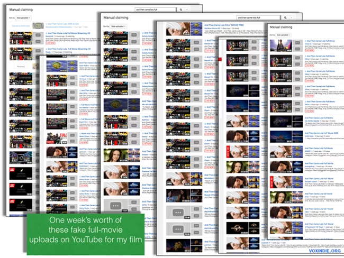Open the topmost black red-badge thumbnail in back-left window
The image size is (344, 258).
pyautogui.click(x=21, y=173)
